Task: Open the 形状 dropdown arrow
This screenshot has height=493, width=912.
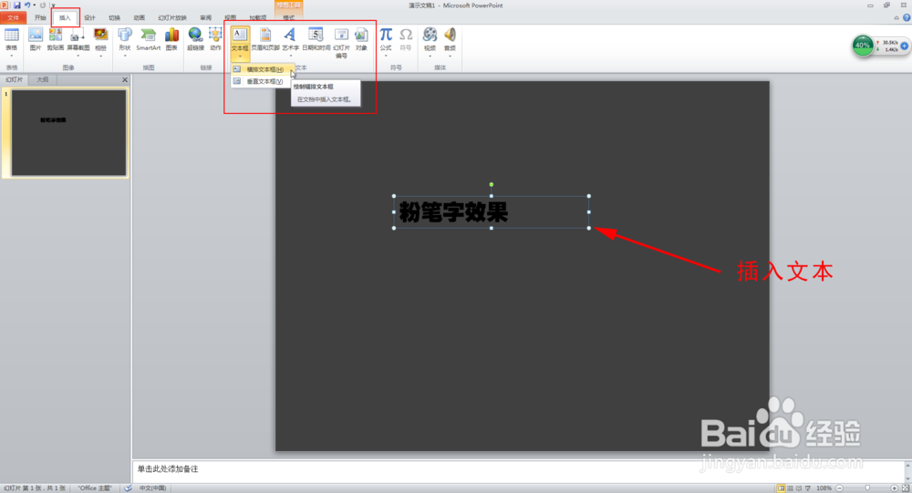Action: 124,56
